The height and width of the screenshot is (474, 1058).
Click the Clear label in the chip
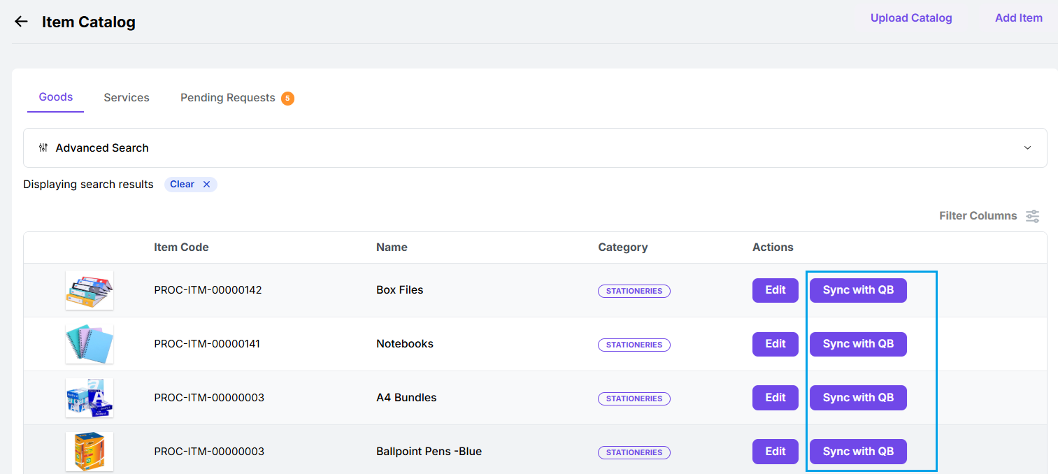tap(182, 185)
